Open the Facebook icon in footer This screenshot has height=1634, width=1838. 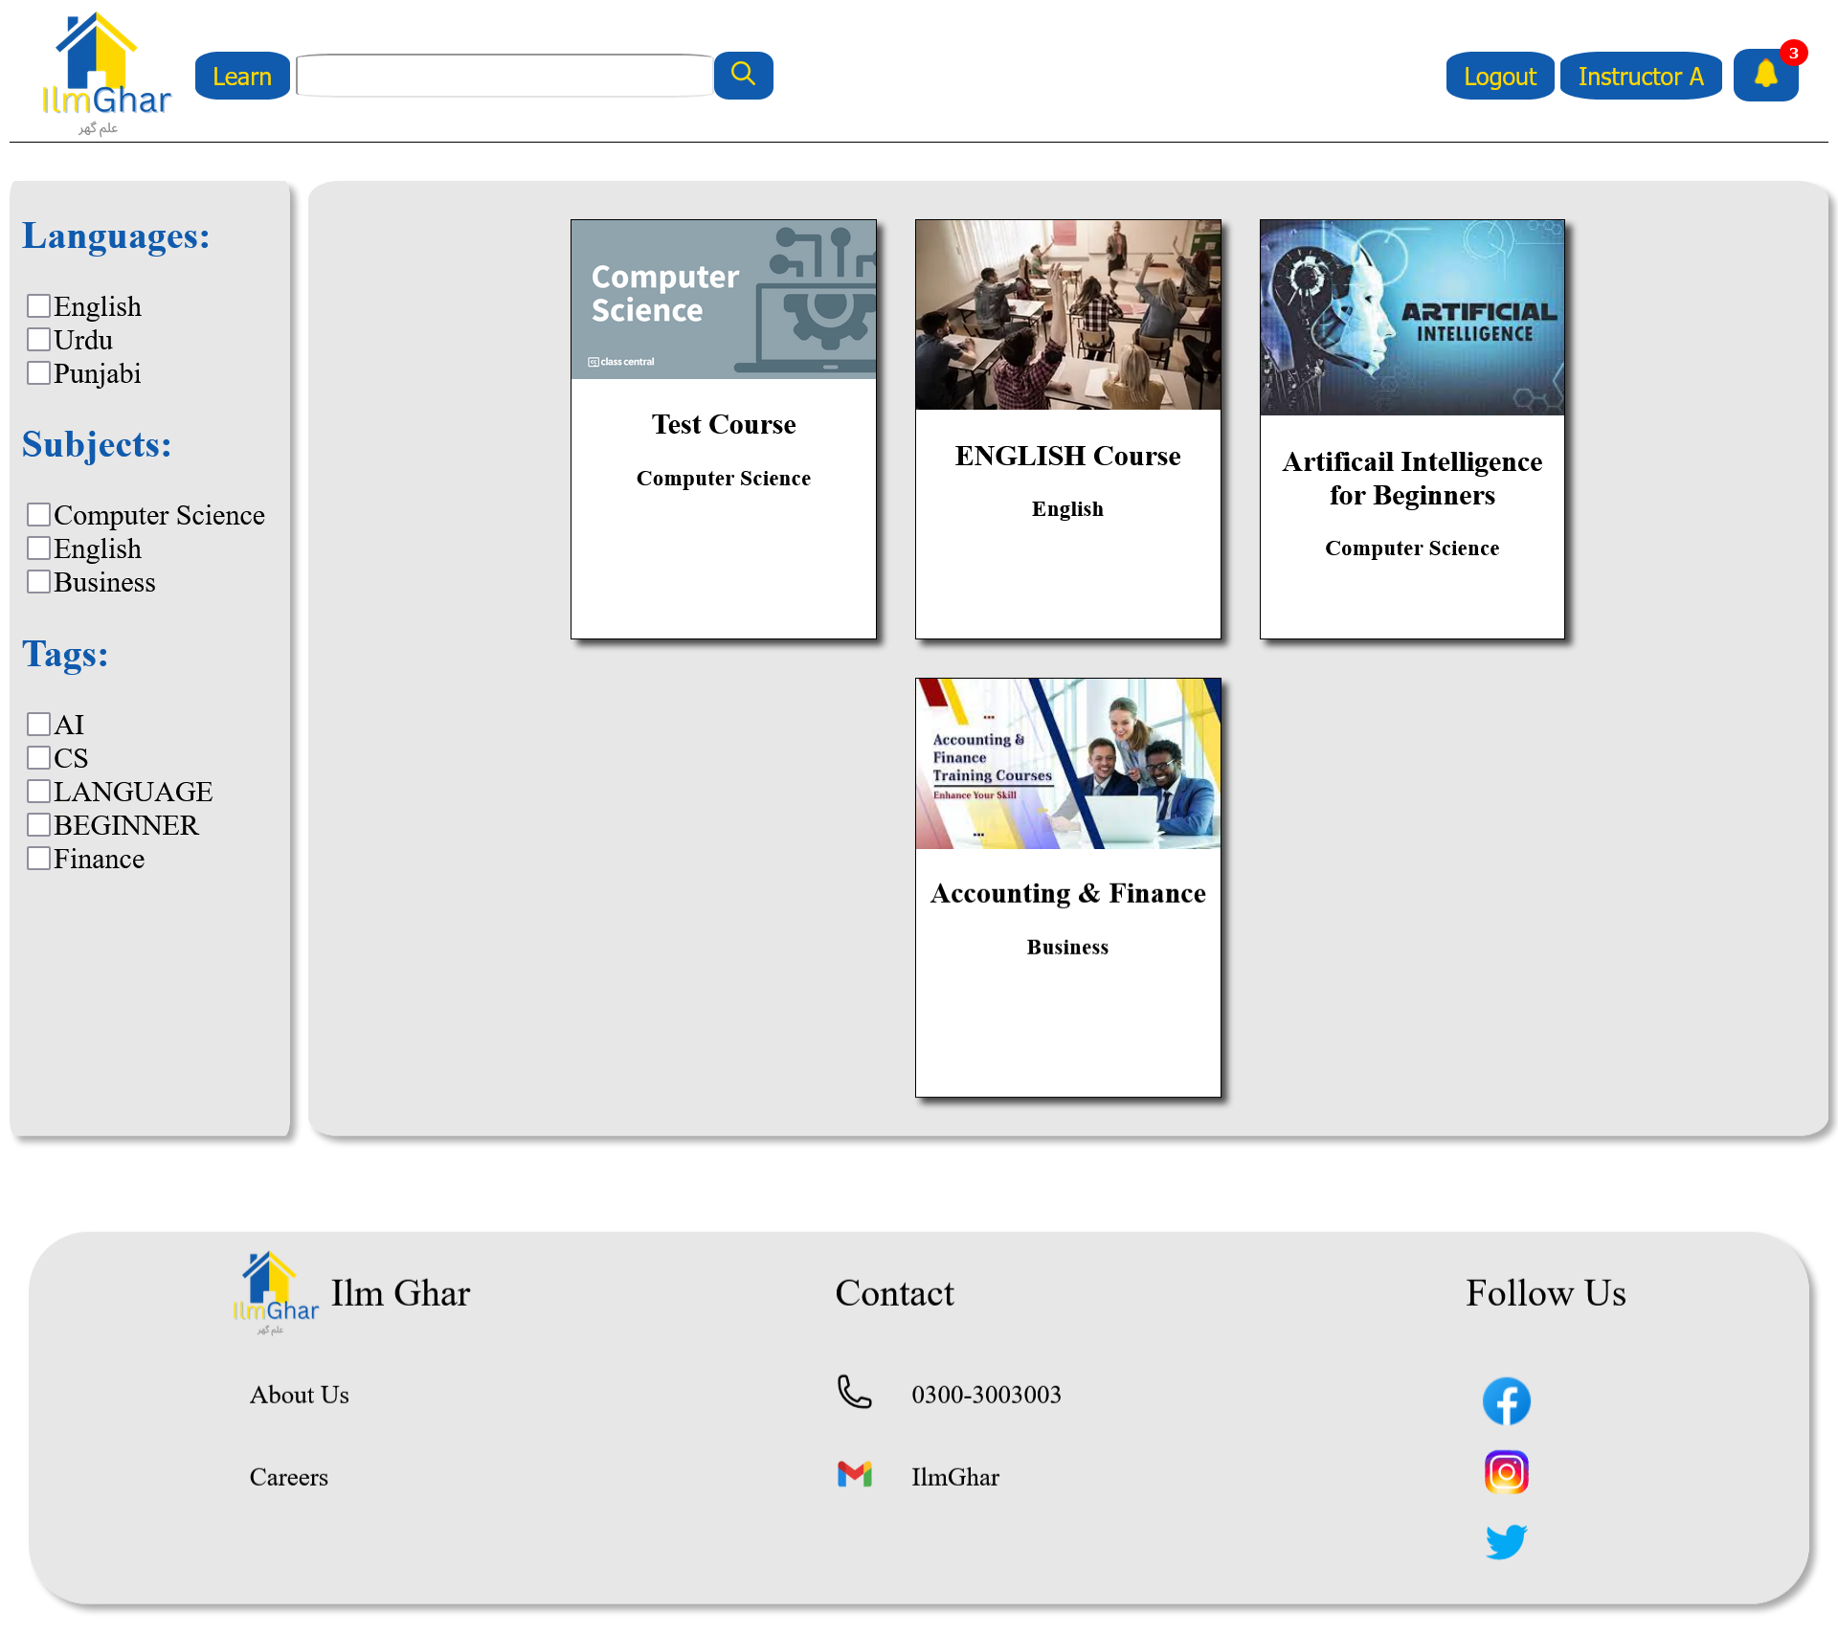click(x=1506, y=1401)
